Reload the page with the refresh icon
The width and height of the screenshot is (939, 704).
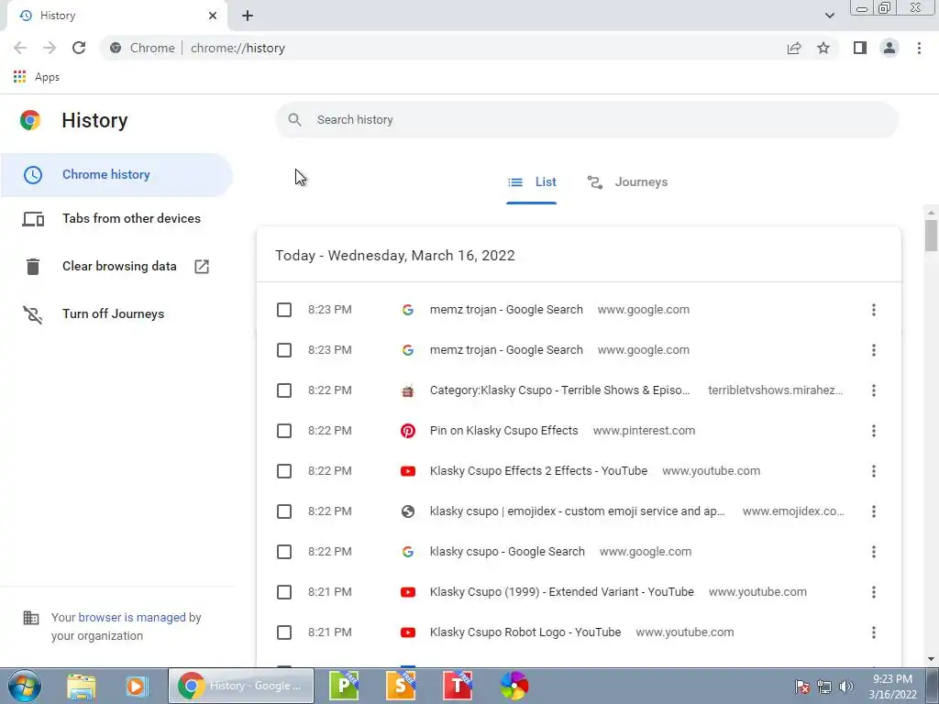79,48
